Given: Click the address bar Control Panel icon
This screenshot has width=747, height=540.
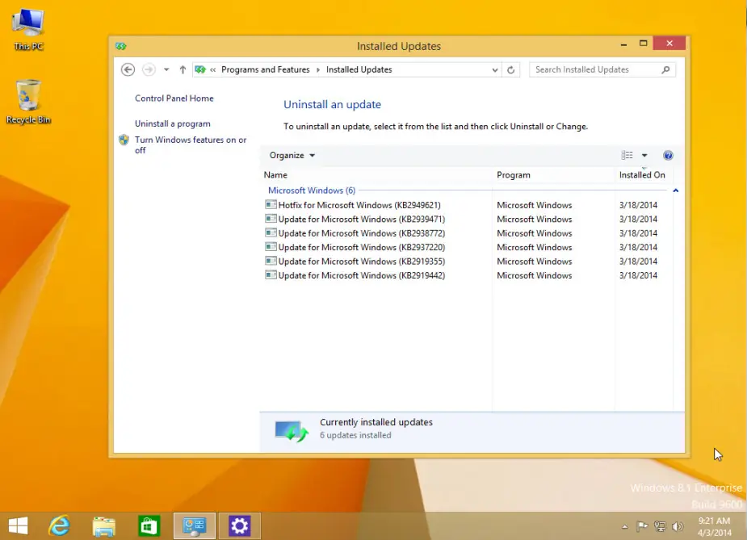Looking at the screenshot, I should pos(200,69).
